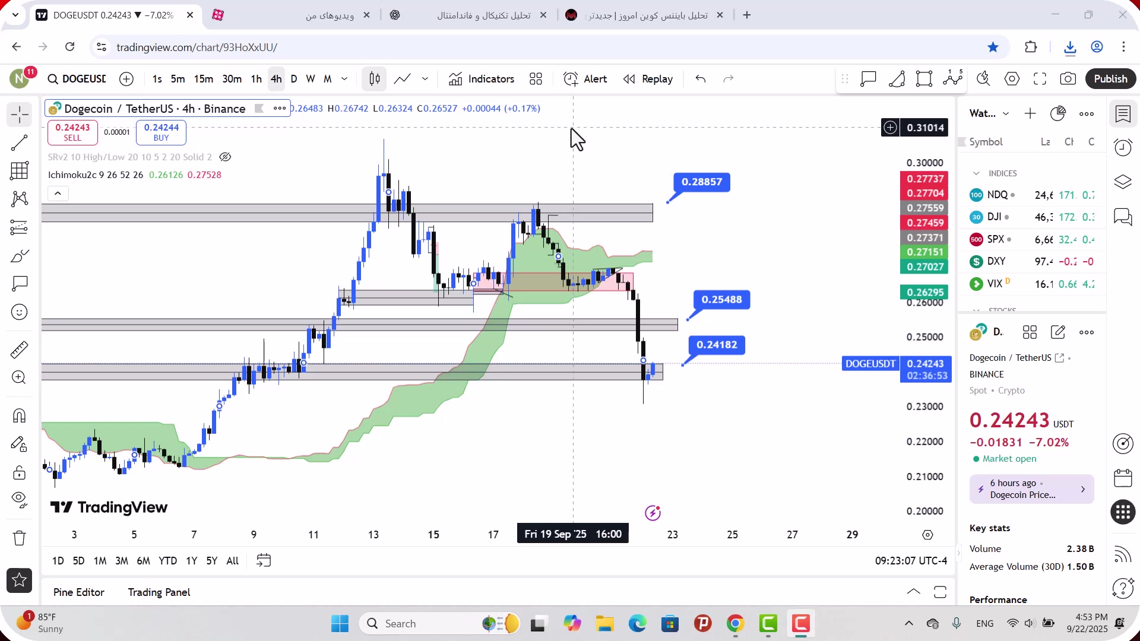Select the crosshair cursor tool

click(20, 115)
